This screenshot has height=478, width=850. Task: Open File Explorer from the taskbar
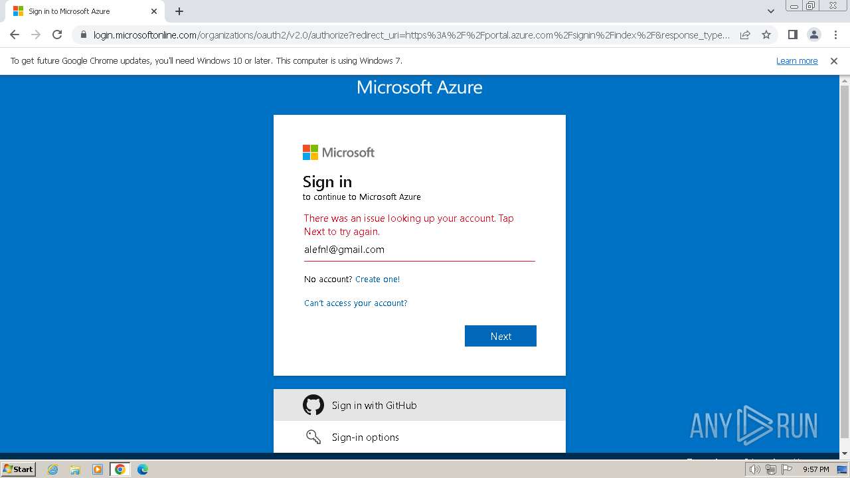click(x=75, y=469)
